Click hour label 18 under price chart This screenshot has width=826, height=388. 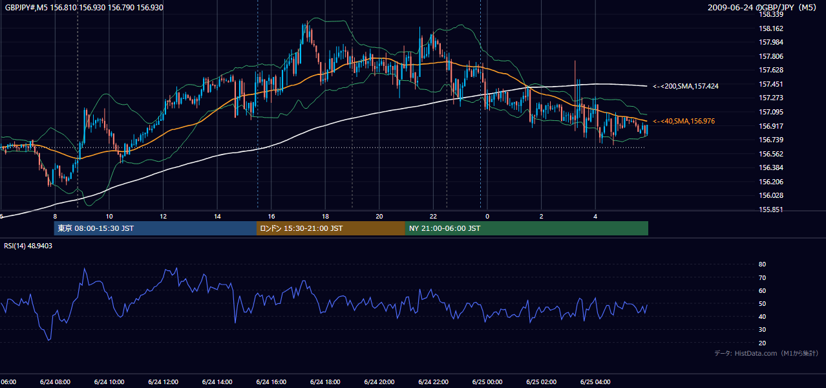(x=326, y=216)
